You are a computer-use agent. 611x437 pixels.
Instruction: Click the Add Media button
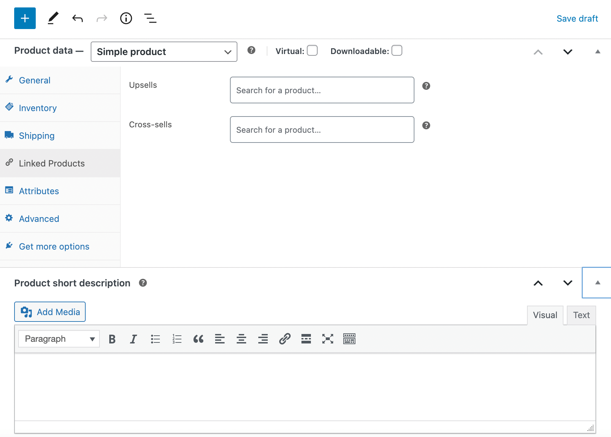[x=50, y=311]
